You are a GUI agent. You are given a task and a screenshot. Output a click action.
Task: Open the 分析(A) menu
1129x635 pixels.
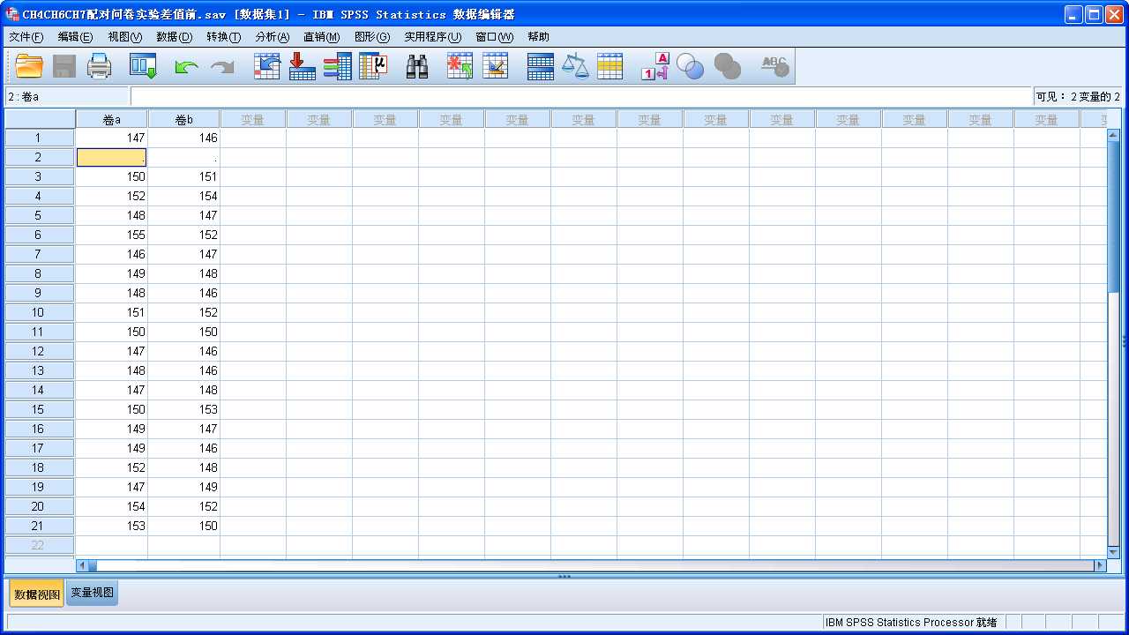(x=272, y=37)
